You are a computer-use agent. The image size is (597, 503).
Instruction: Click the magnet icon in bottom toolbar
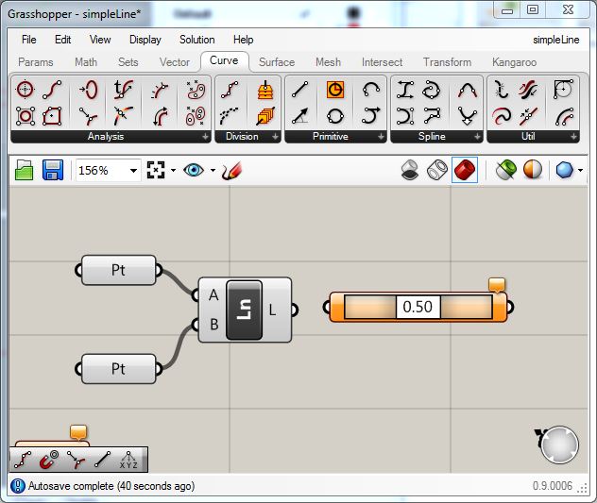pos(49,460)
